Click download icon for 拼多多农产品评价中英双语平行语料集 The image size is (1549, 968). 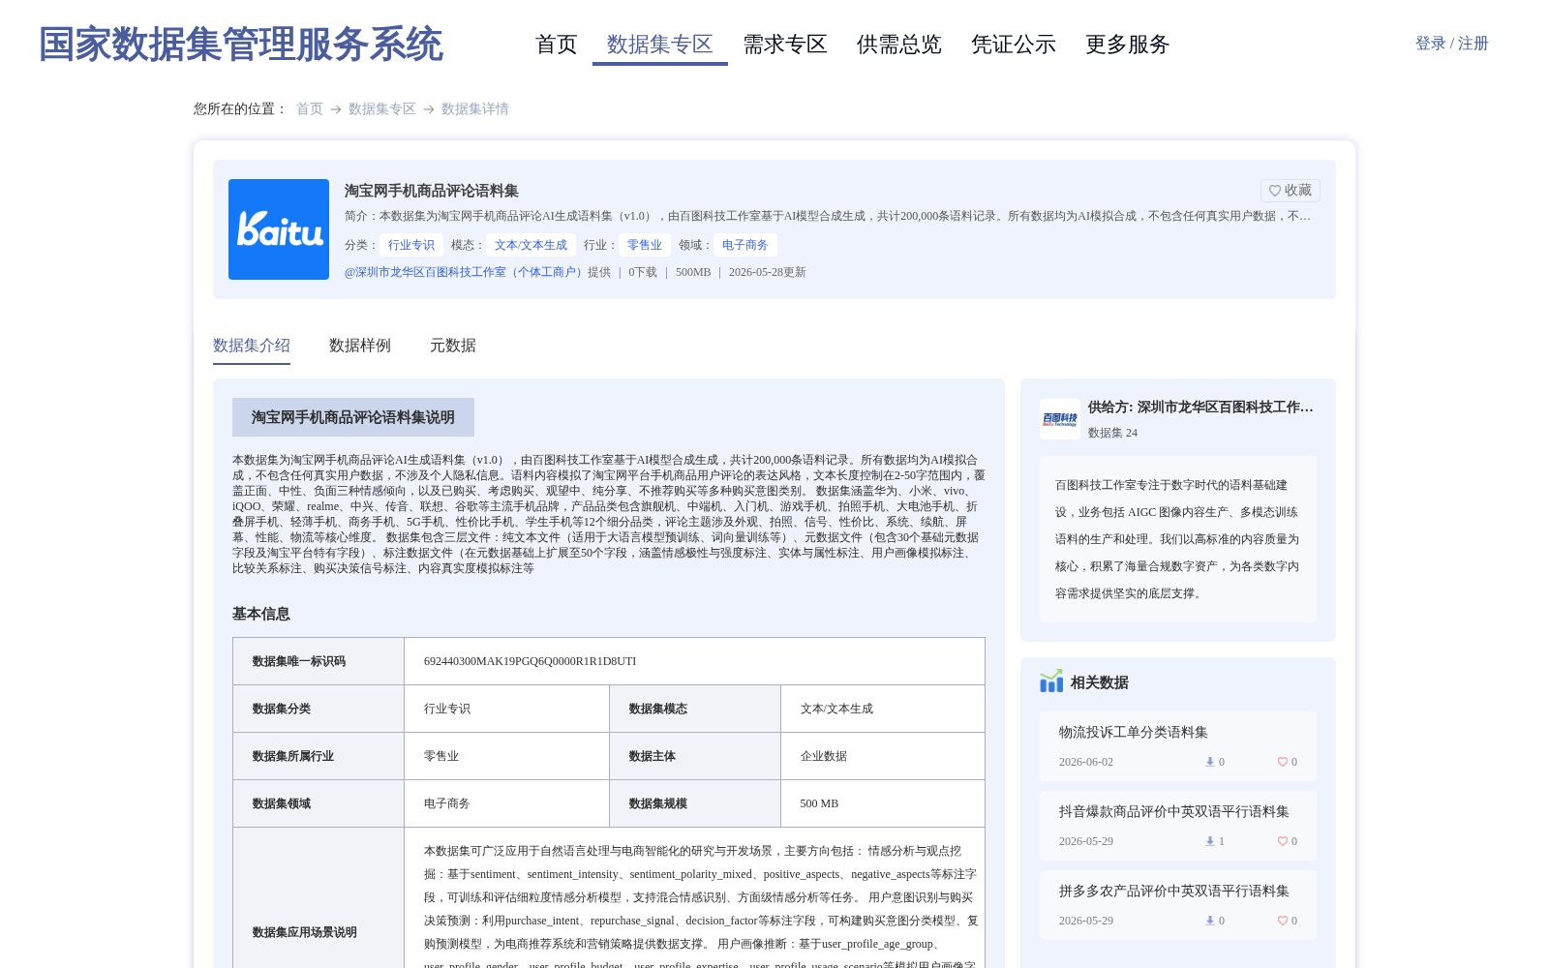[x=1209, y=921]
